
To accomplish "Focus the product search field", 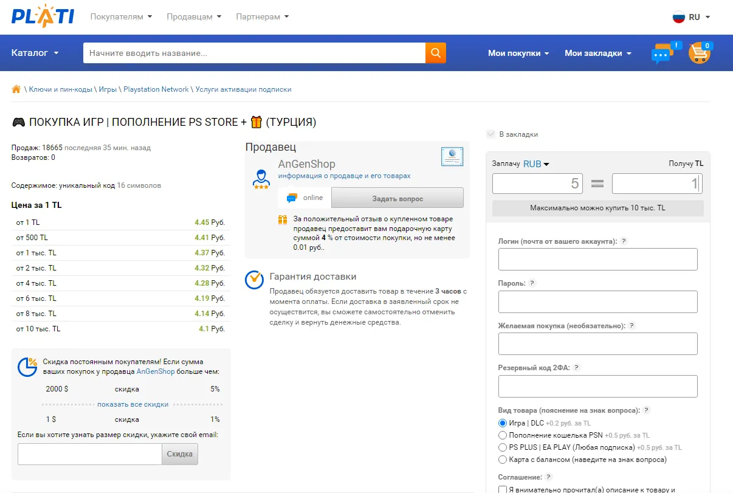I will coord(254,53).
